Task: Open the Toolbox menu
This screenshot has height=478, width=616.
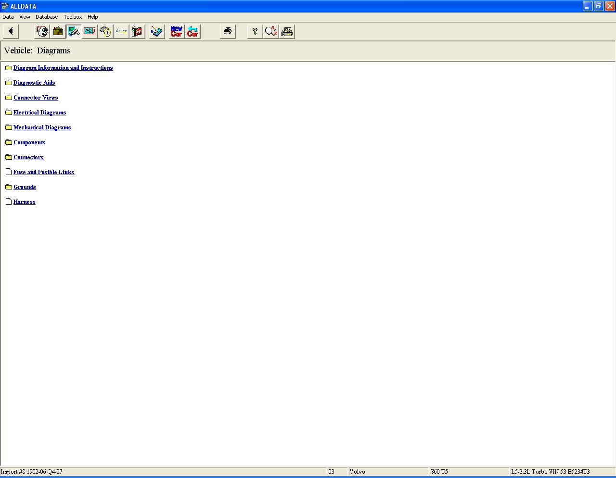Action: click(73, 17)
